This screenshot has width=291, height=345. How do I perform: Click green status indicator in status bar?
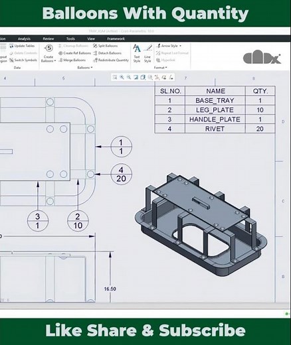(287, 314)
